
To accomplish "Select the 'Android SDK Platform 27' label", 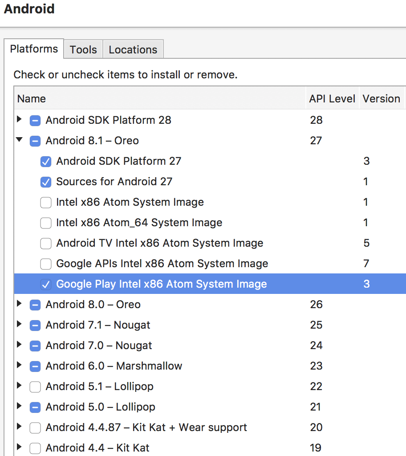I will tap(119, 161).
